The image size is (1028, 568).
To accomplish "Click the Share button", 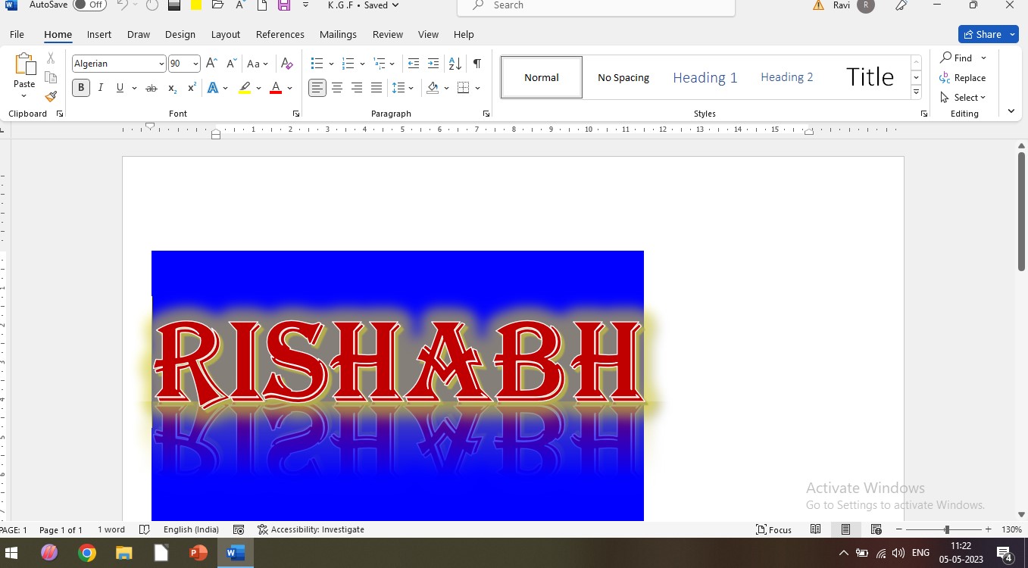I will 983,34.
